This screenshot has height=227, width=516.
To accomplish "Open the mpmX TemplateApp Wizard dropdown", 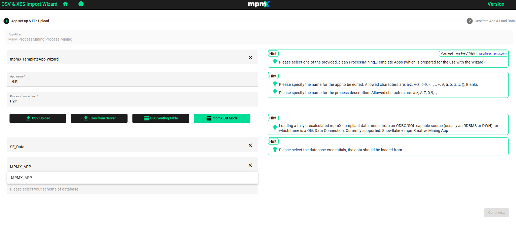I will (132, 57).
